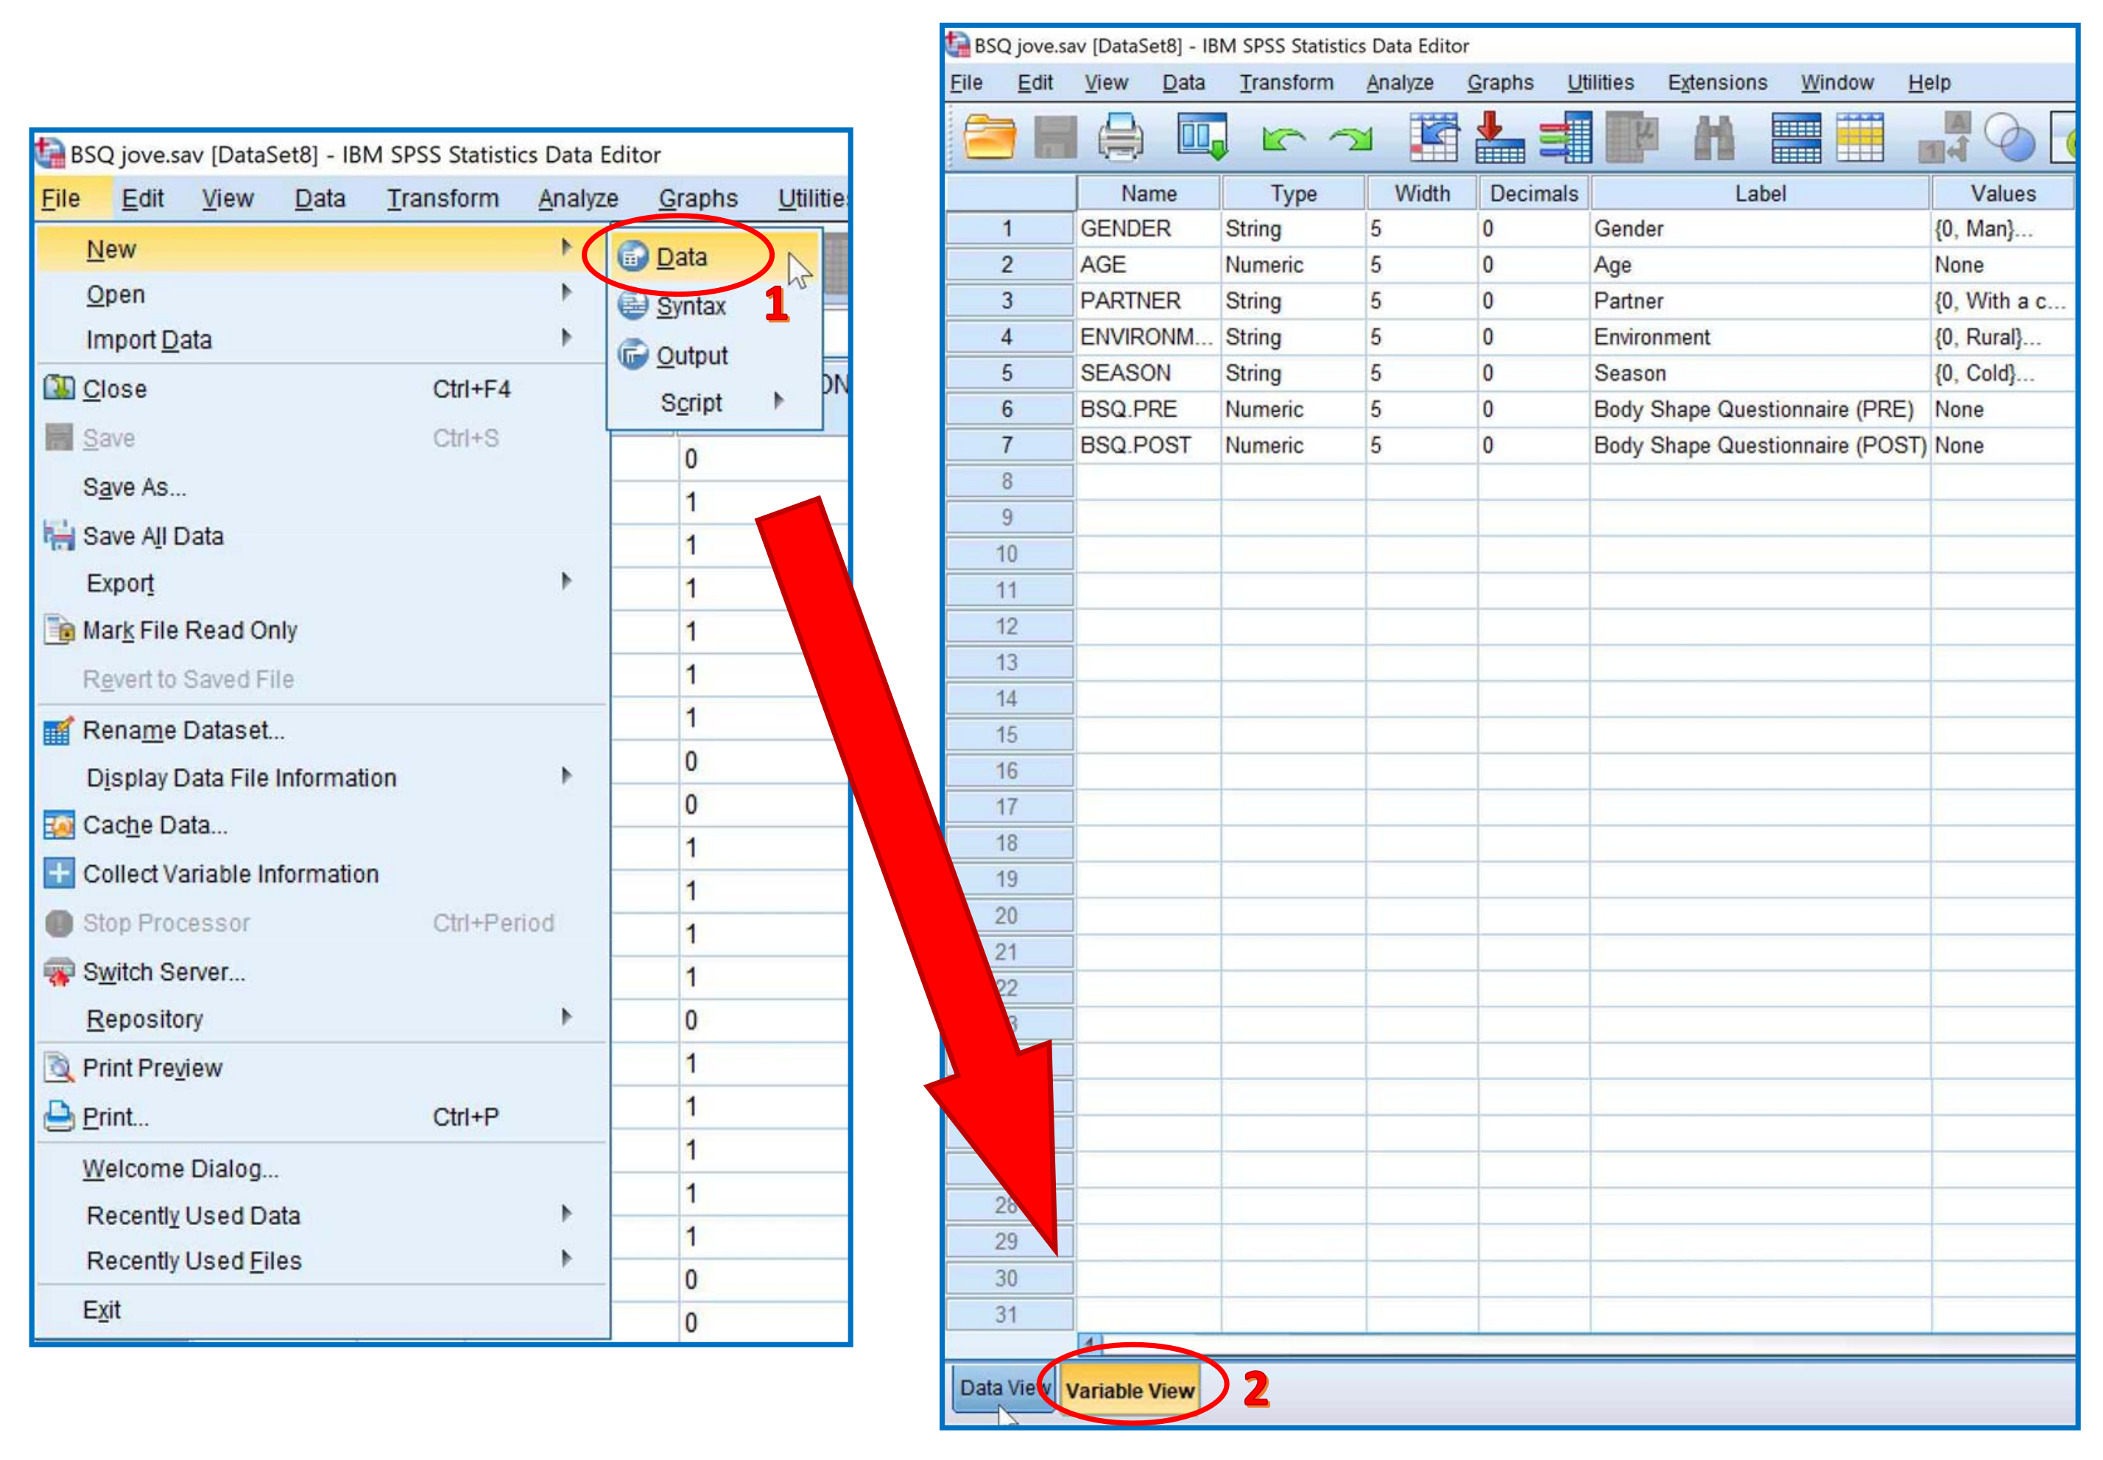The height and width of the screenshot is (1460, 2103).
Task: Click the green Undo arrow icon
Action: point(1281,139)
